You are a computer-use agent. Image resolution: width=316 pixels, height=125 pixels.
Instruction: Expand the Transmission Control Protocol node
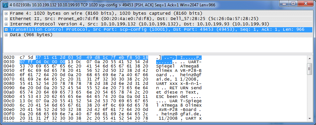tap(6, 30)
